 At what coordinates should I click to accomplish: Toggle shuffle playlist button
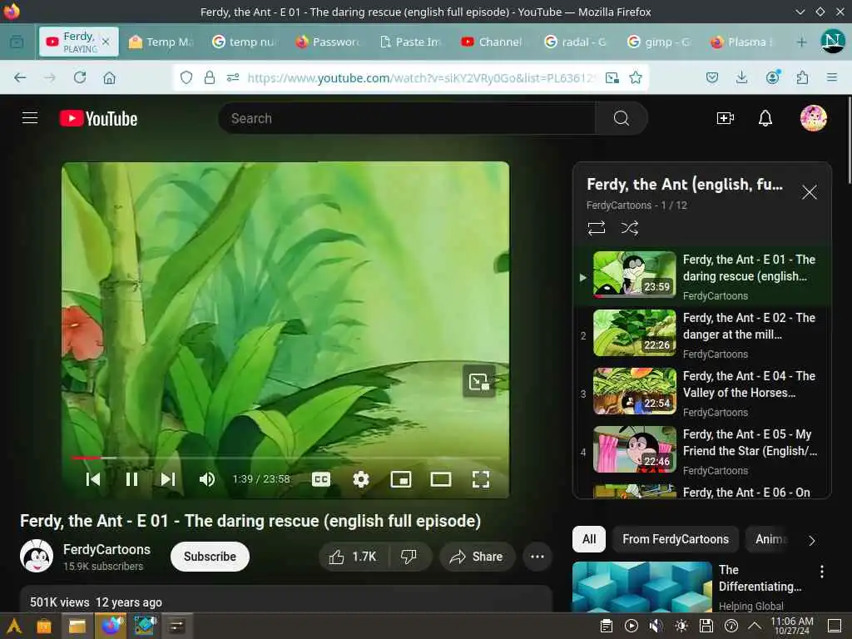[629, 228]
